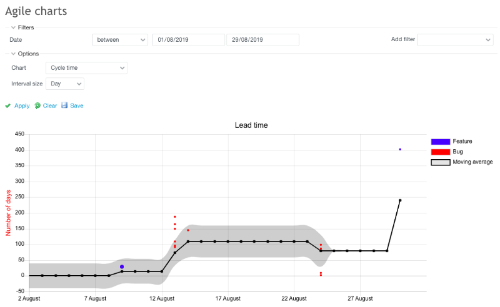Click the Save link
Viewport: 500px width, 307px height.
pyautogui.click(x=77, y=106)
